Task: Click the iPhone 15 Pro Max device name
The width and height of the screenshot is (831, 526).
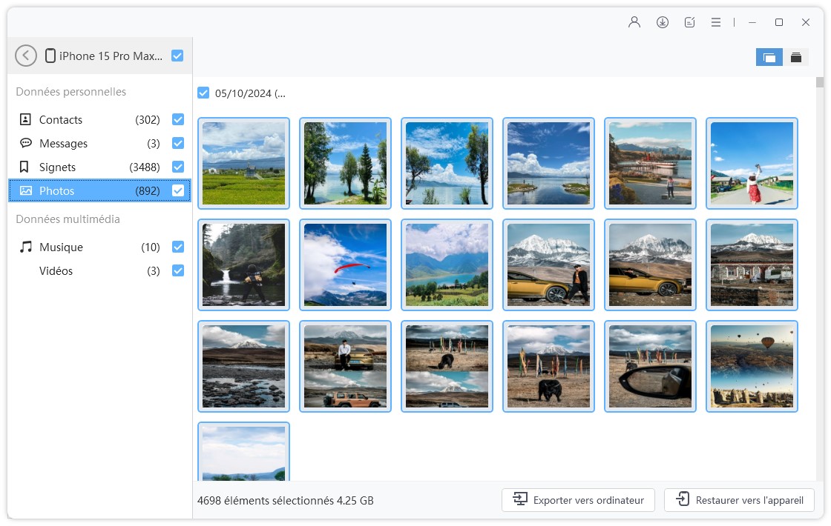Action: point(111,56)
